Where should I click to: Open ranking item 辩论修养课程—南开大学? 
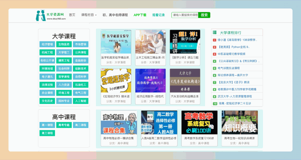[x=233, y=75]
